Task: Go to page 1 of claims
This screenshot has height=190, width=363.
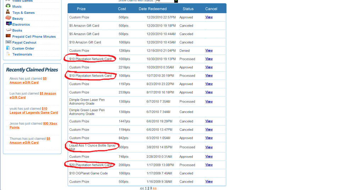Action: (x=145, y=188)
